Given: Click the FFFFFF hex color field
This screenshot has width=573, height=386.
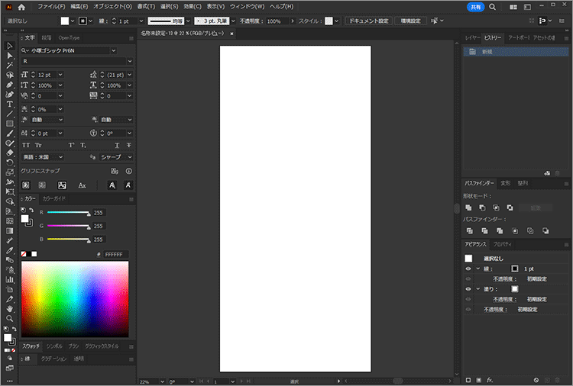Looking at the screenshot, I should point(116,254).
